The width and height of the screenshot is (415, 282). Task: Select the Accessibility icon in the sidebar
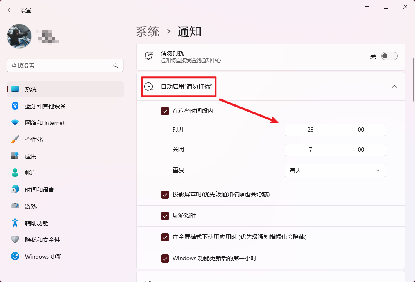click(x=15, y=223)
